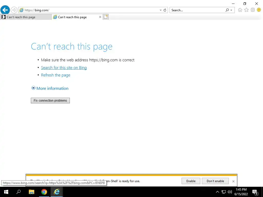Open clock showing 1:45 PM

click(x=241, y=192)
